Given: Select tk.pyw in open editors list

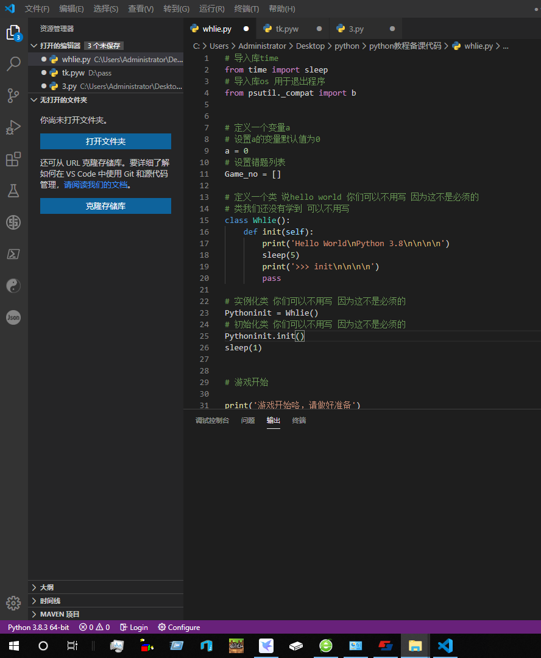Looking at the screenshot, I should (x=106, y=73).
